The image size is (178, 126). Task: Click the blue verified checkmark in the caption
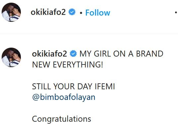point(73,54)
